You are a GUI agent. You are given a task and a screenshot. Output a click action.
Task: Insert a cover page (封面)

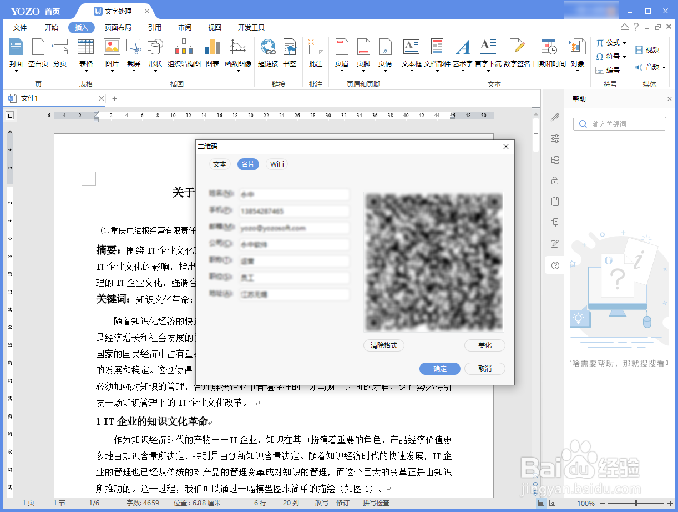pyautogui.click(x=16, y=54)
